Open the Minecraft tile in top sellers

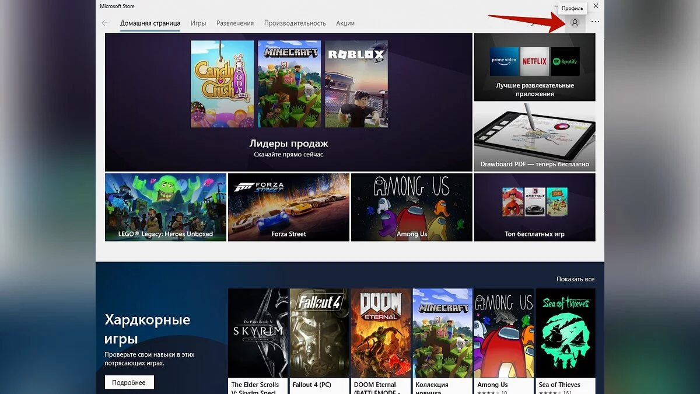tap(289, 84)
